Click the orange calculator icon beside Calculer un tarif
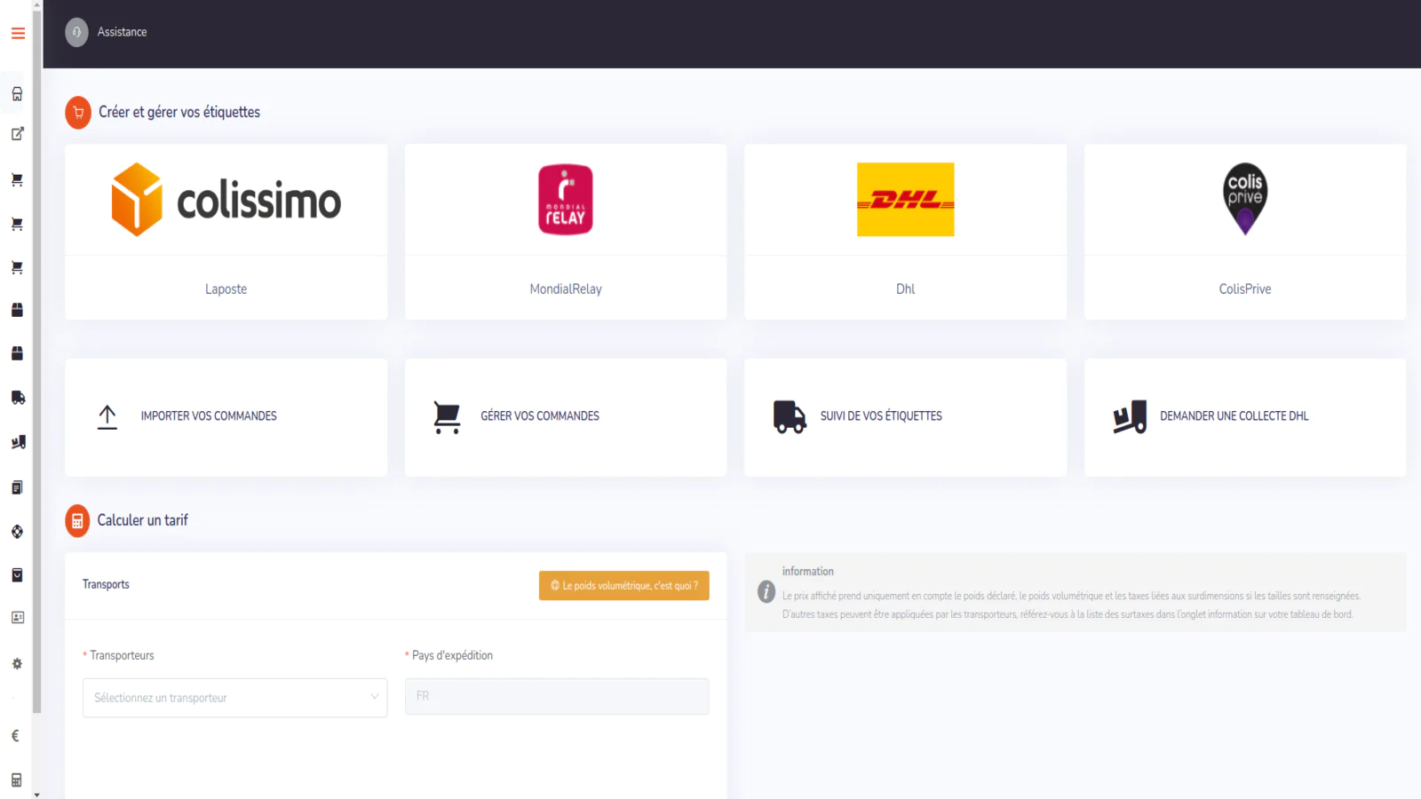1421x799 pixels. (77, 521)
